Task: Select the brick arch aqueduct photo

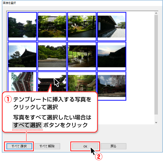Action: [82, 81]
